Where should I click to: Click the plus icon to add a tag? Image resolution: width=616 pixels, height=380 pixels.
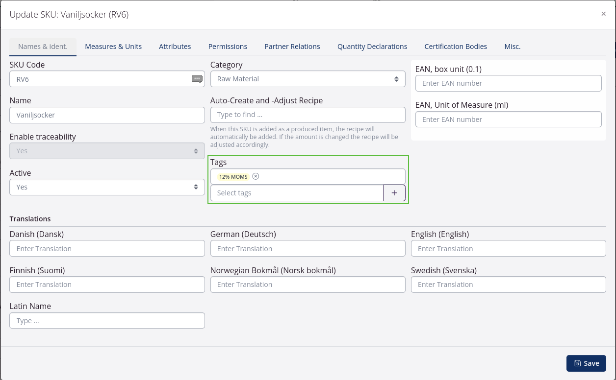(x=394, y=192)
